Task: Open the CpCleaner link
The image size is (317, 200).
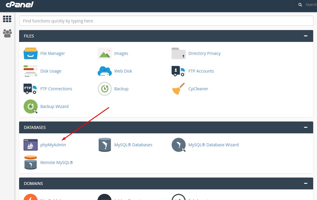Action: 198,89
